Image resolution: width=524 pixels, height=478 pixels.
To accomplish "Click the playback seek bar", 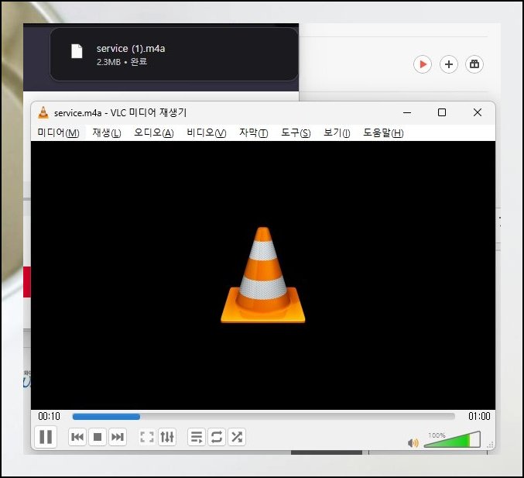I will pyautogui.click(x=264, y=417).
